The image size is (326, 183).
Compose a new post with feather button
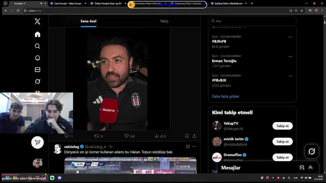(37, 142)
